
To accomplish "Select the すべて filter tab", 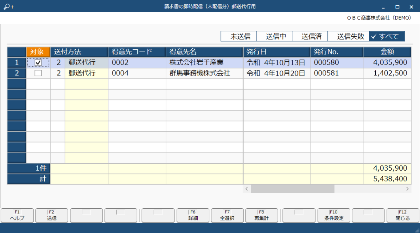I will 387,36.
